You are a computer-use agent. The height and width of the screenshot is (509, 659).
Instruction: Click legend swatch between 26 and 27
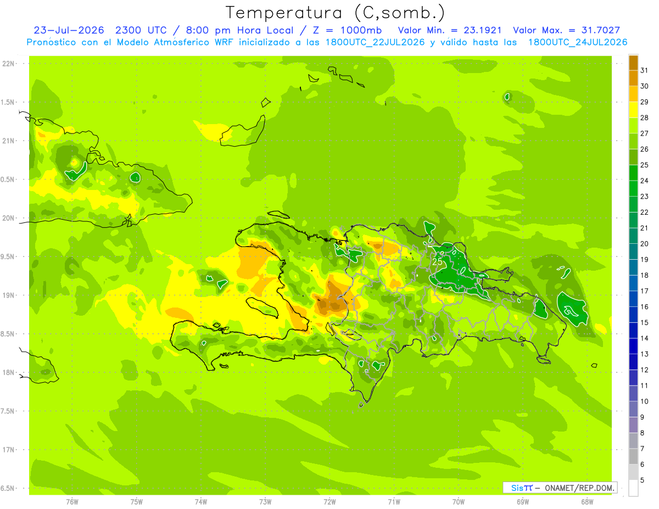click(x=633, y=142)
